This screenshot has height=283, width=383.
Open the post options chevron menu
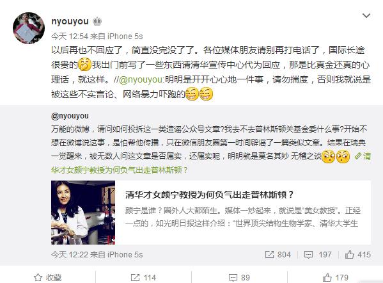(x=366, y=16)
